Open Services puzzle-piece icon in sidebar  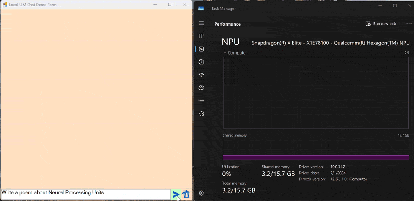(x=201, y=114)
